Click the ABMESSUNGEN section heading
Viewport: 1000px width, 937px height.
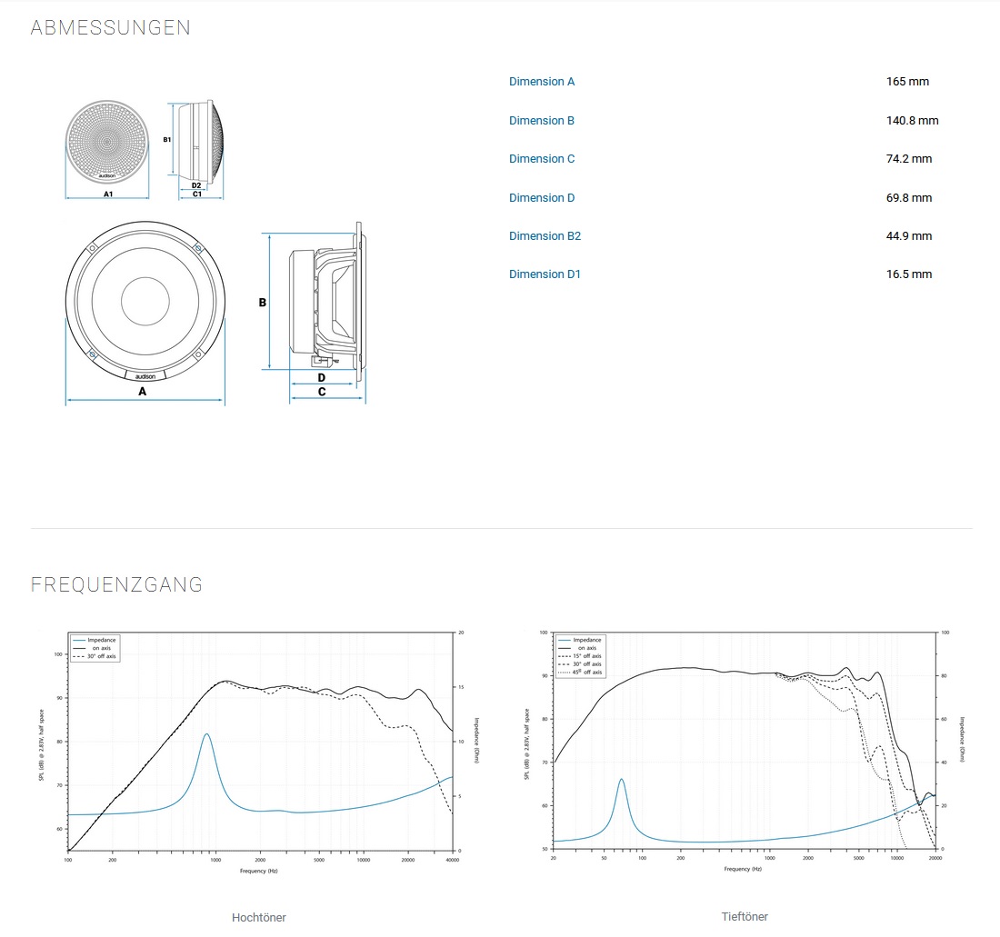point(111,27)
